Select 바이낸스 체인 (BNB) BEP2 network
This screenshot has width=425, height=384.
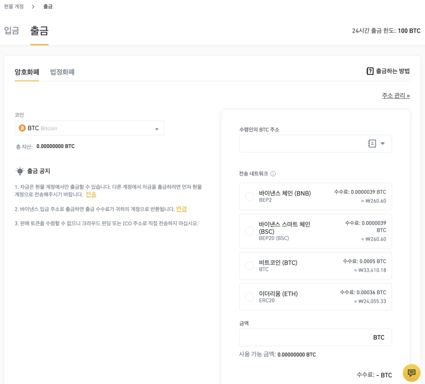(x=249, y=196)
